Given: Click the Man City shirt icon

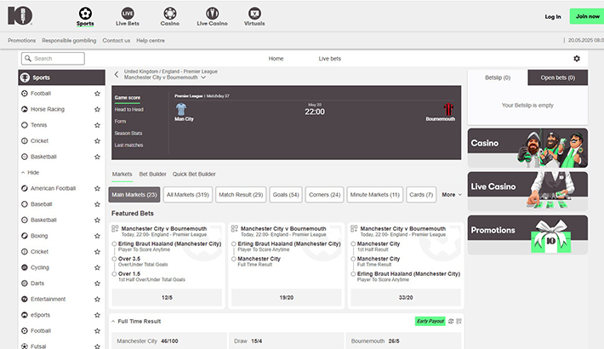Looking at the screenshot, I should pos(181,109).
